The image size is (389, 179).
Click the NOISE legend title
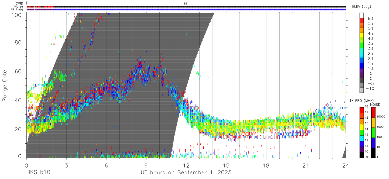tap(374, 104)
